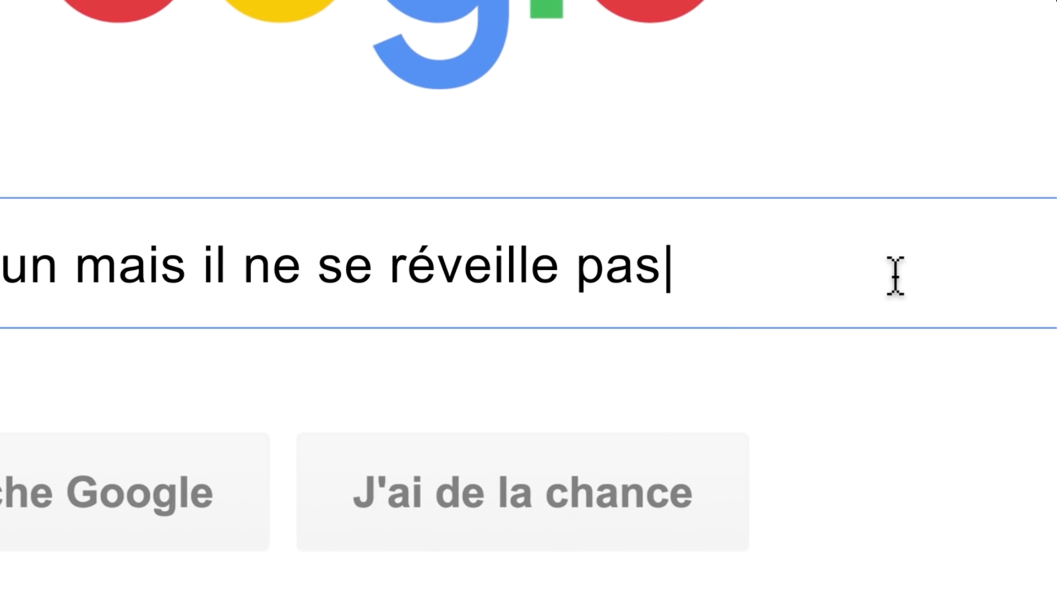Place cursor in the word "réveille"
Viewport: 1057px width, 590px height.
click(473, 266)
